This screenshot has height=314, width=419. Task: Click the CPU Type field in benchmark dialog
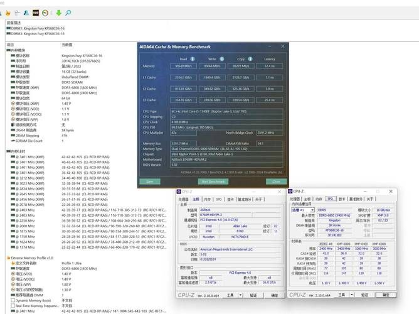[x=226, y=112]
